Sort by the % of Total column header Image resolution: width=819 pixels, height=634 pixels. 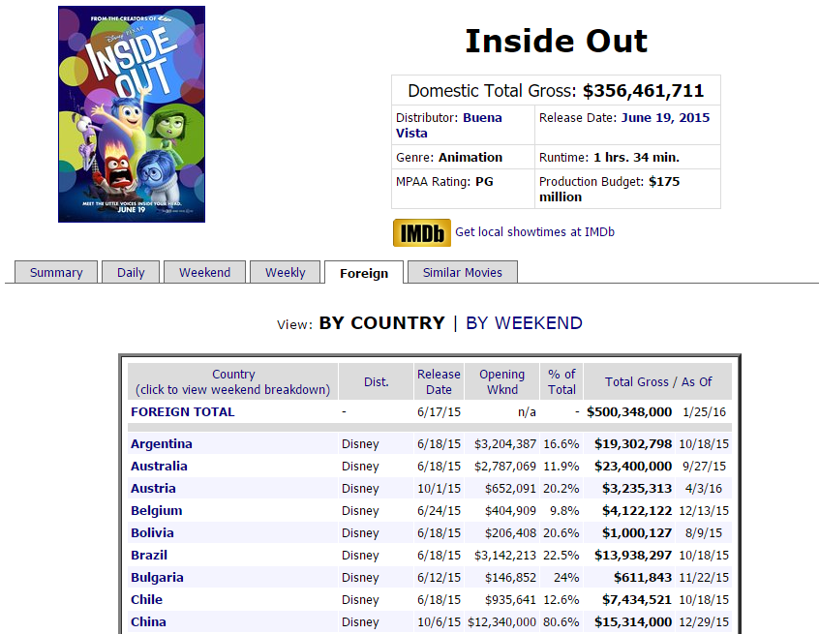tap(561, 381)
